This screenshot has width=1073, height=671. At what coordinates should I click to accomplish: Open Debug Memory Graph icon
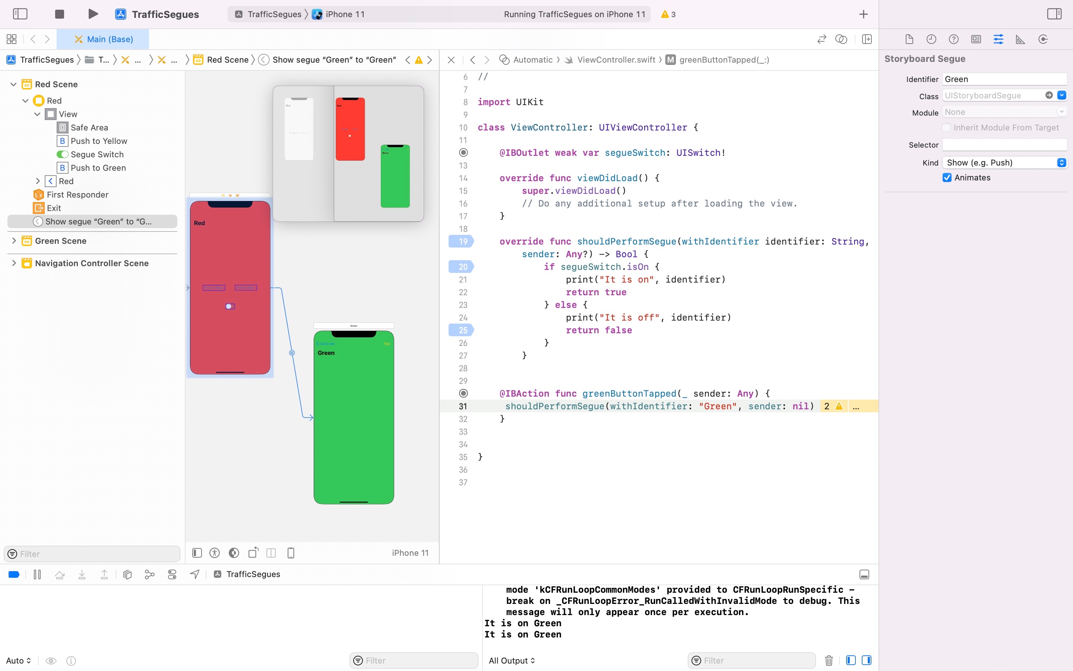pyautogui.click(x=149, y=574)
